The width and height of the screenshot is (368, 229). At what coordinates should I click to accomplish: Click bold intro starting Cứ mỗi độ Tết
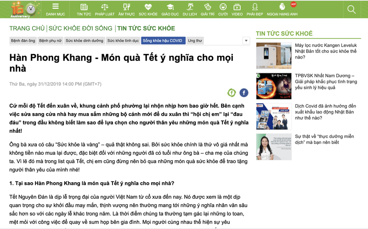click(x=129, y=118)
